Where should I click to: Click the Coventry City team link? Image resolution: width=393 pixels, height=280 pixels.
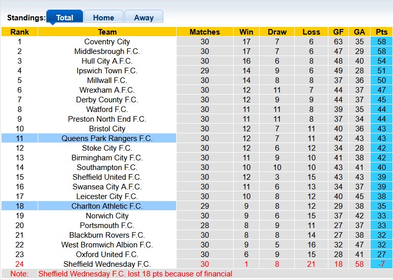click(x=107, y=42)
